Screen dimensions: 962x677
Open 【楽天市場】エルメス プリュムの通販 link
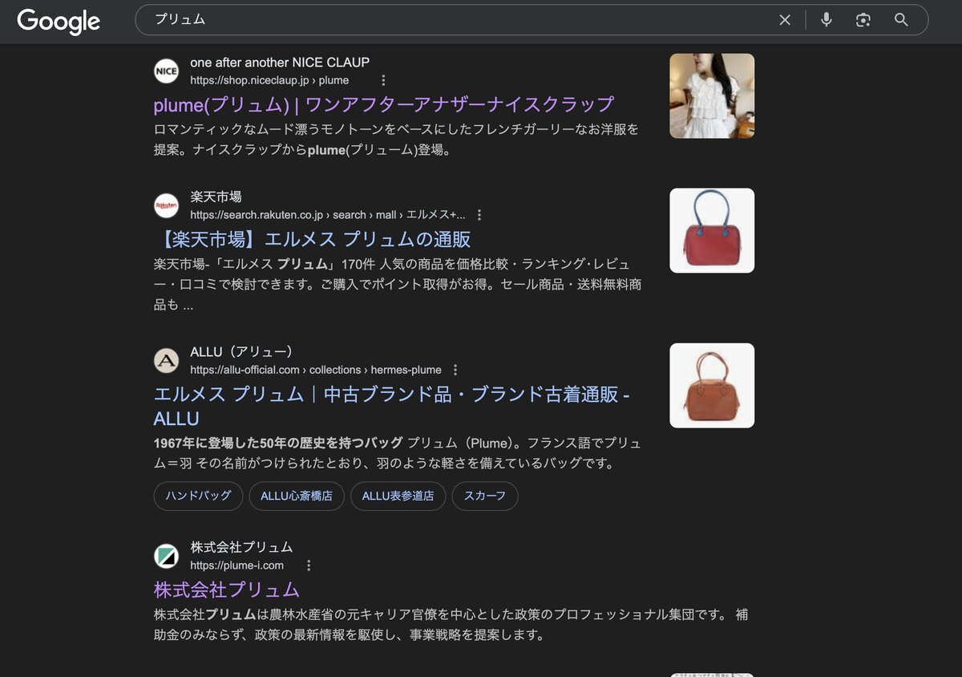[x=312, y=239]
